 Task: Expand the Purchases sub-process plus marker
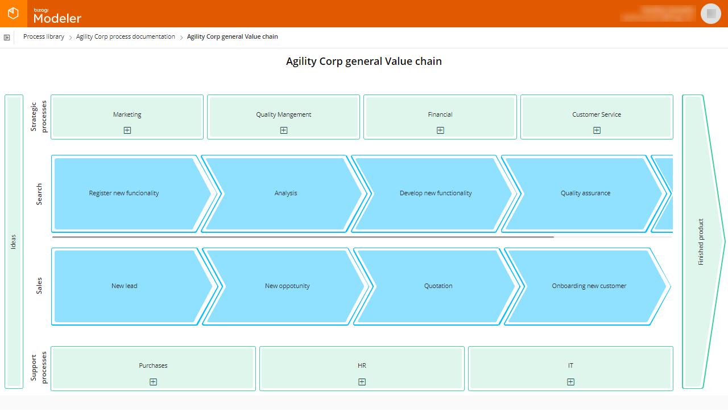[x=153, y=382]
